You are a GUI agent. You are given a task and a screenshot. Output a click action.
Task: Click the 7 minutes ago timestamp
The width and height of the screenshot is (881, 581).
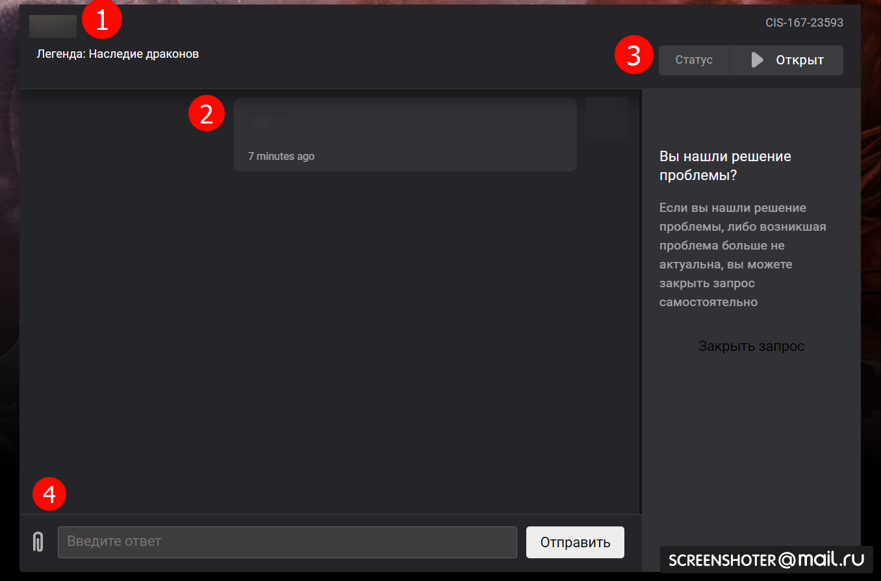tap(281, 157)
